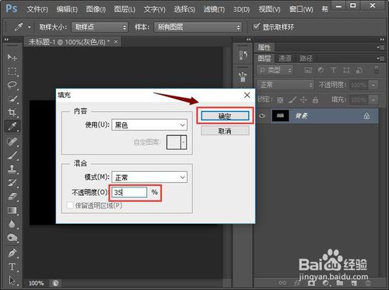
Task: Select the Type tool
Action: coord(12,267)
